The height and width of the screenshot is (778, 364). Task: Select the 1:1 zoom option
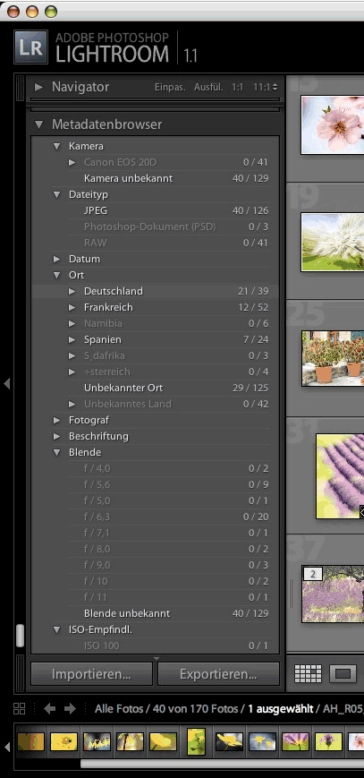point(238,88)
